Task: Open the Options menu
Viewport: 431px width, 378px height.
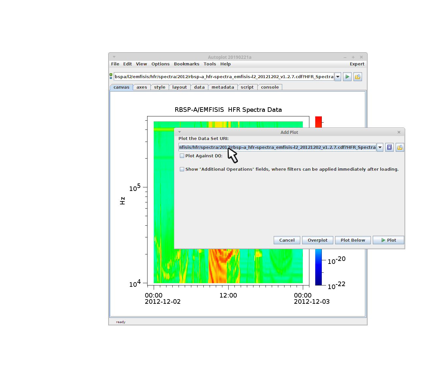Action: [161, 64]
